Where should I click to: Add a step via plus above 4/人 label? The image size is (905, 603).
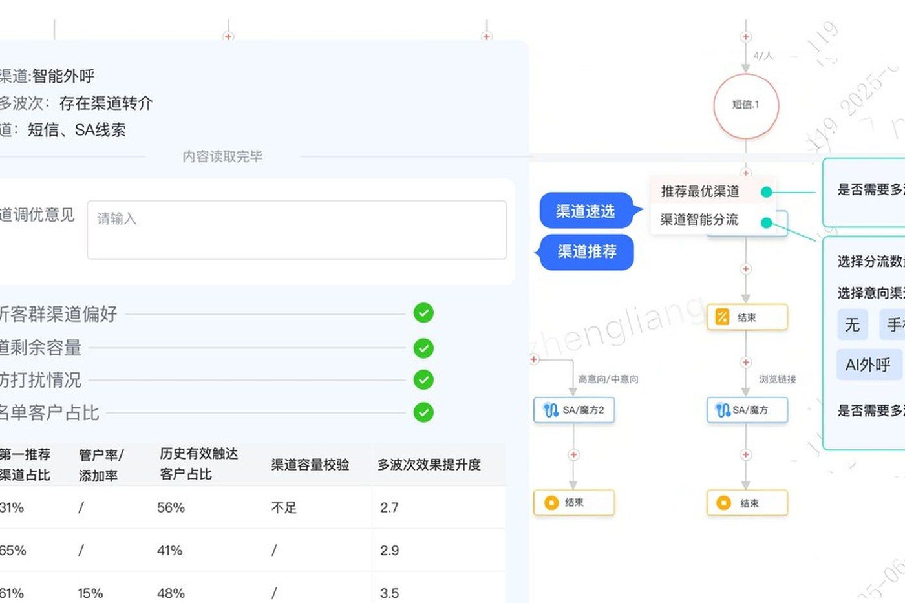pyautogui.click(x=746, y=37)
